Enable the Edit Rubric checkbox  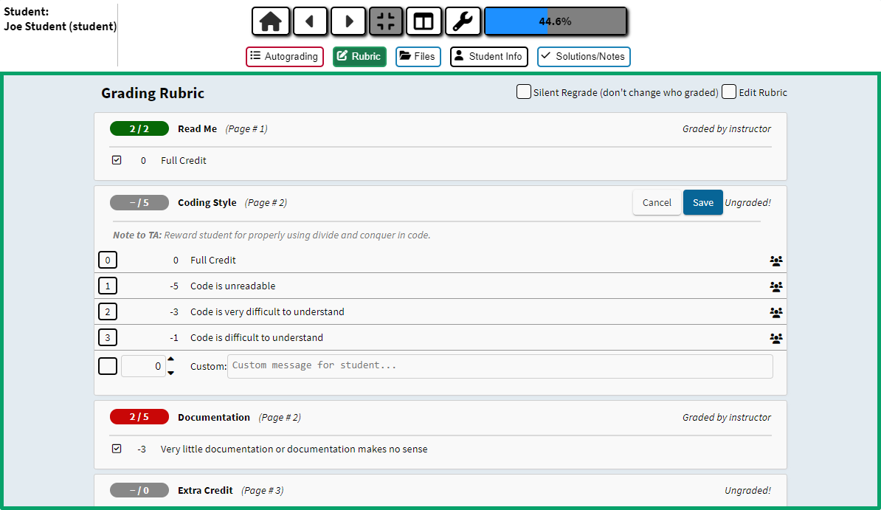point(729,92)
